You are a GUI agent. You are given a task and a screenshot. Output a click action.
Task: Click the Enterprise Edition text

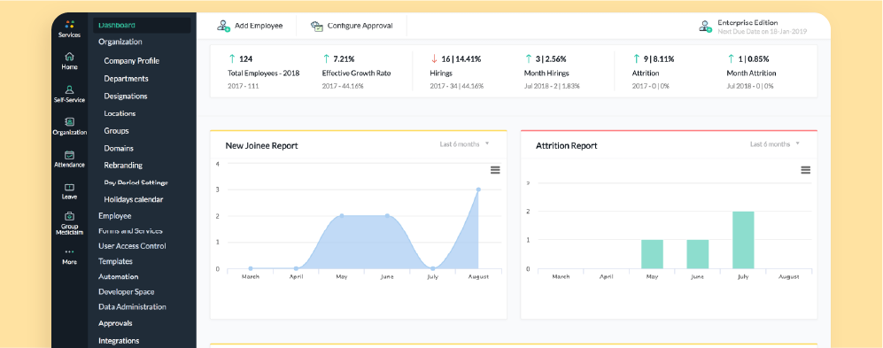pos(747,22)
